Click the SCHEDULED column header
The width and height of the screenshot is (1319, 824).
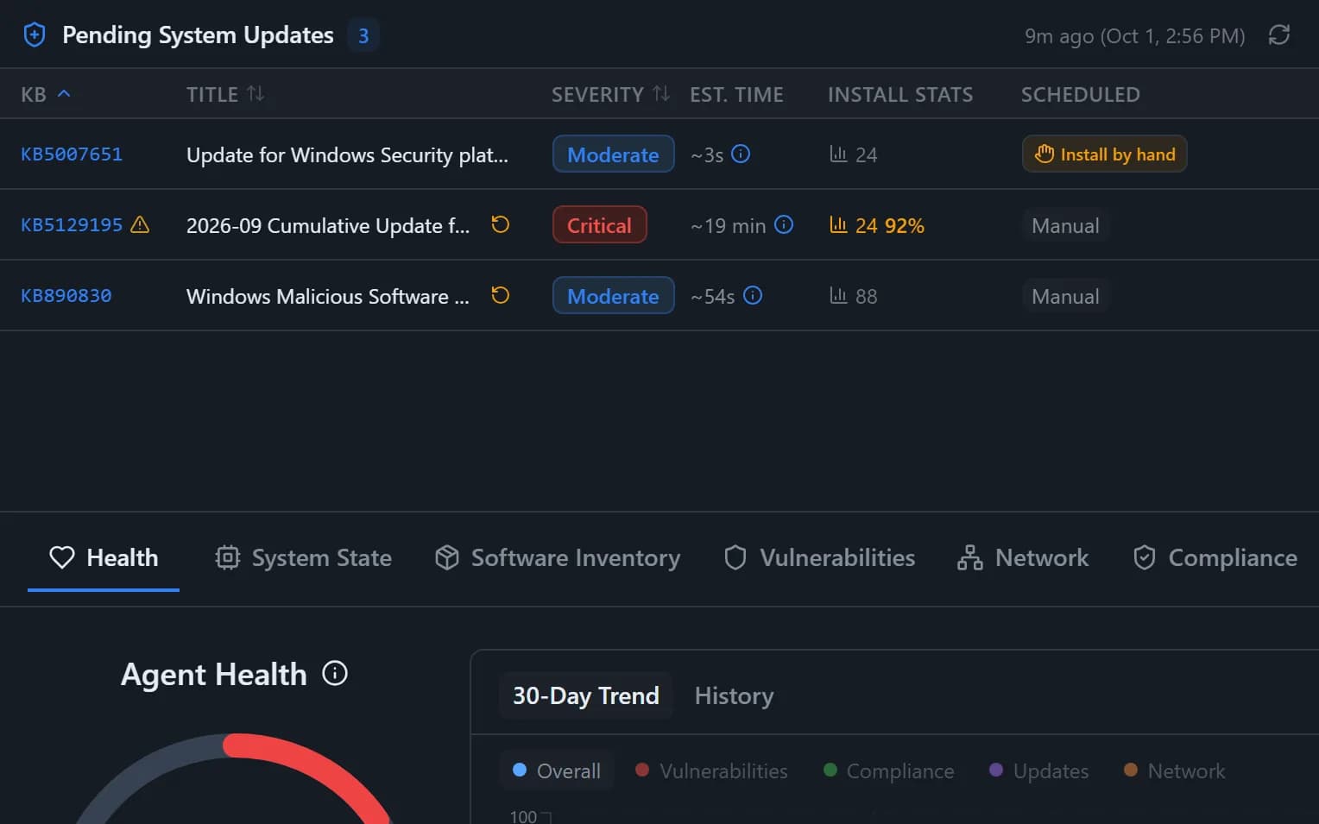[x=1081, y=94]
